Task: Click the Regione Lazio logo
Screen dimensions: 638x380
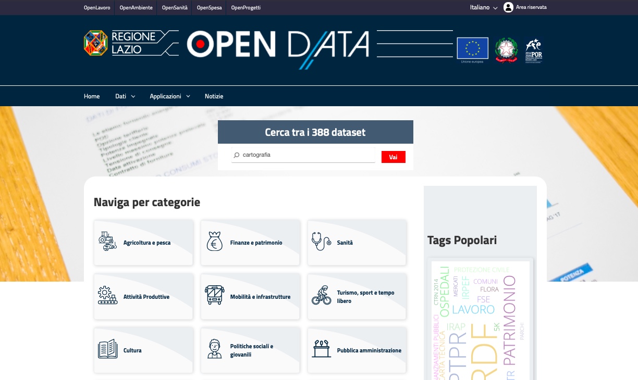Action: 131,43
